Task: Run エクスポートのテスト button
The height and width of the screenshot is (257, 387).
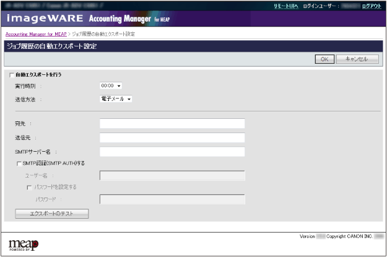Action: pyautogui.click(x=51, y=214)
